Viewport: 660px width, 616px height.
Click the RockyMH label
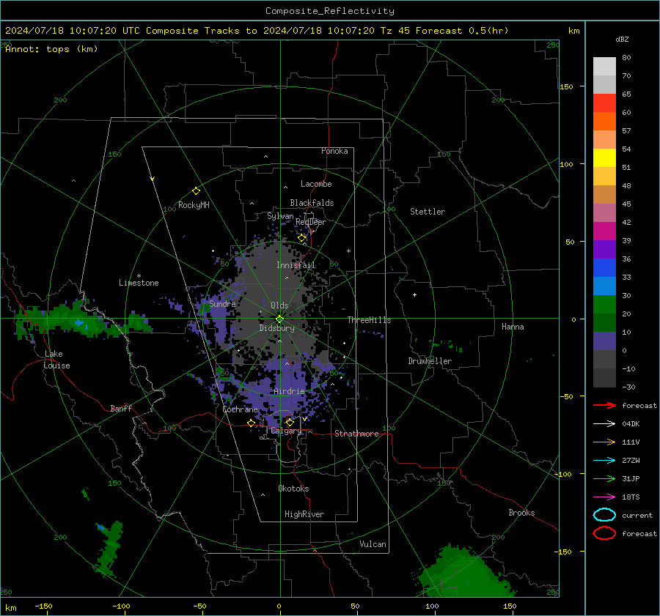click(x=194, y=205)
